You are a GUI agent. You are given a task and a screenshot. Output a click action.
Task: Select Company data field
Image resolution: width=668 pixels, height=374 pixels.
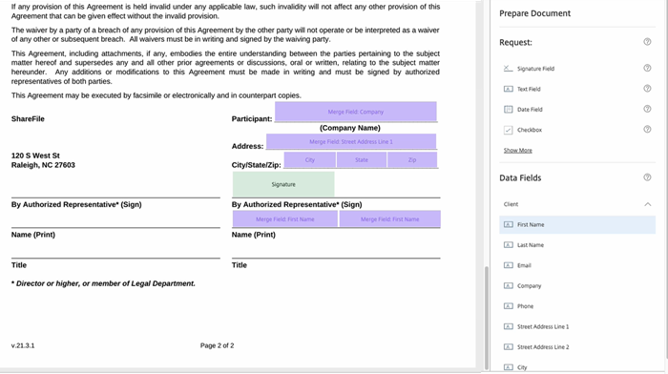577,286
